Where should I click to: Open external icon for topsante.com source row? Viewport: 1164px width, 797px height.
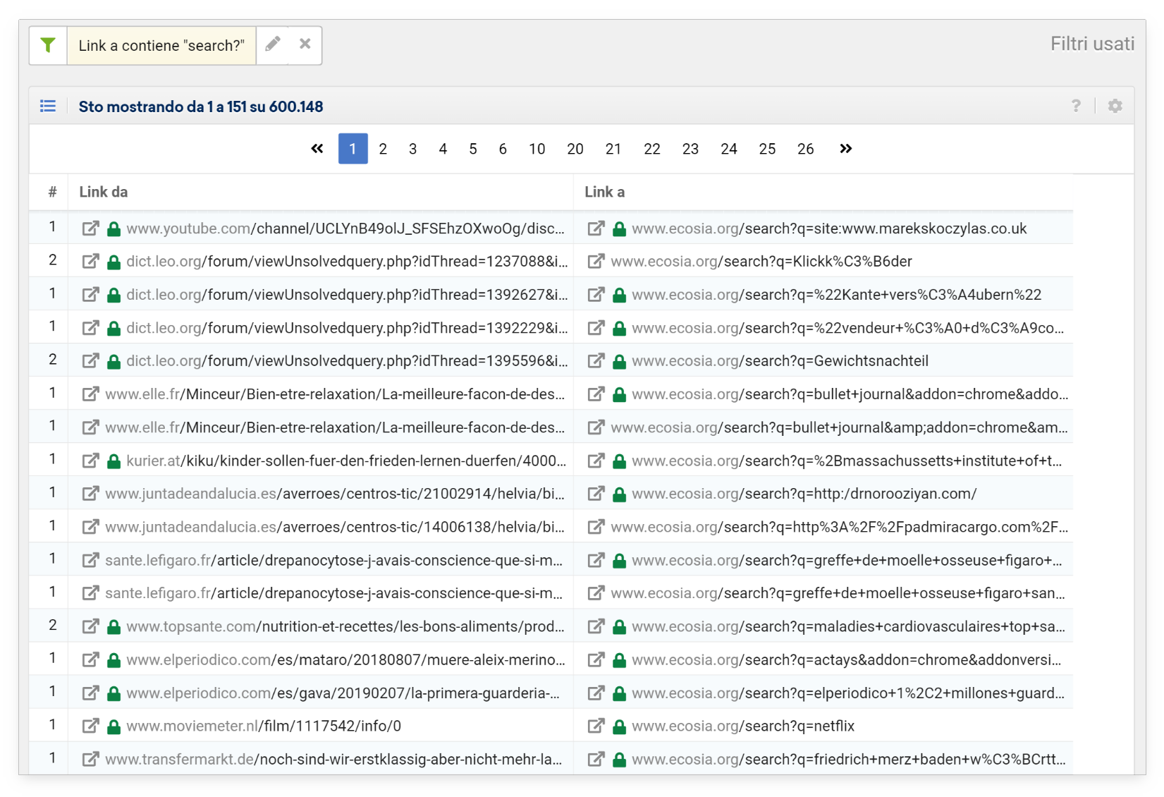pyautogui.click(x=90, y=626)
